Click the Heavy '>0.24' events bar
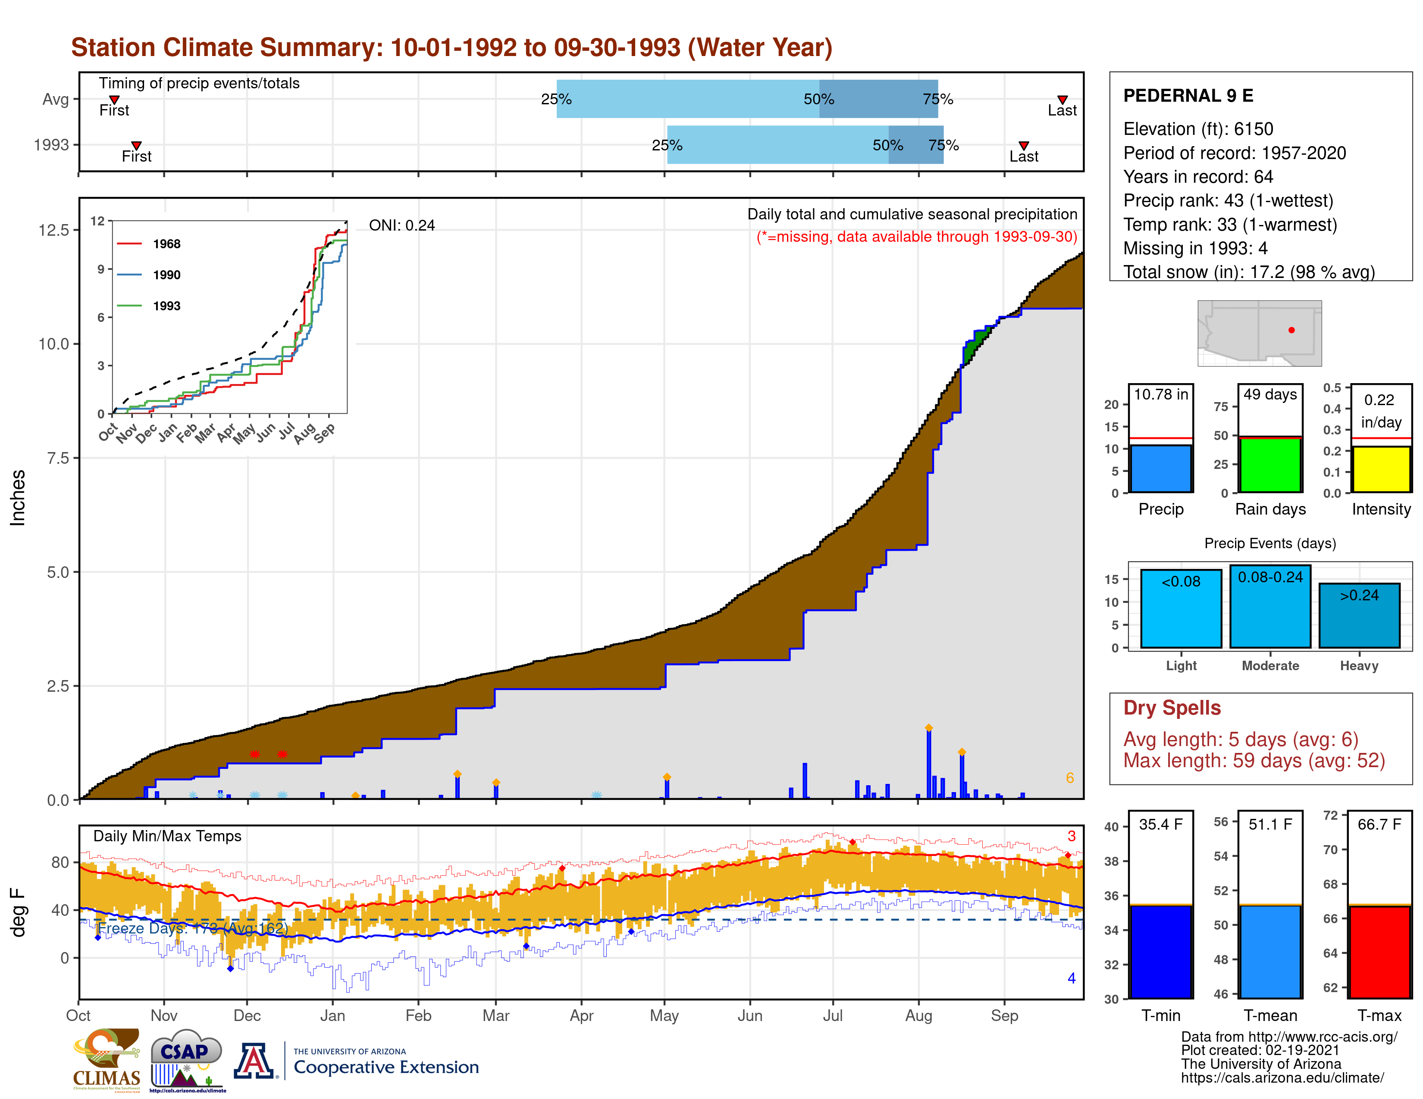The image size is (1423, 1099). click(1360, 615)
